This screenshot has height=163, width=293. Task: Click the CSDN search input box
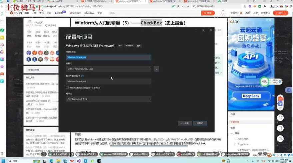[154, 13]
